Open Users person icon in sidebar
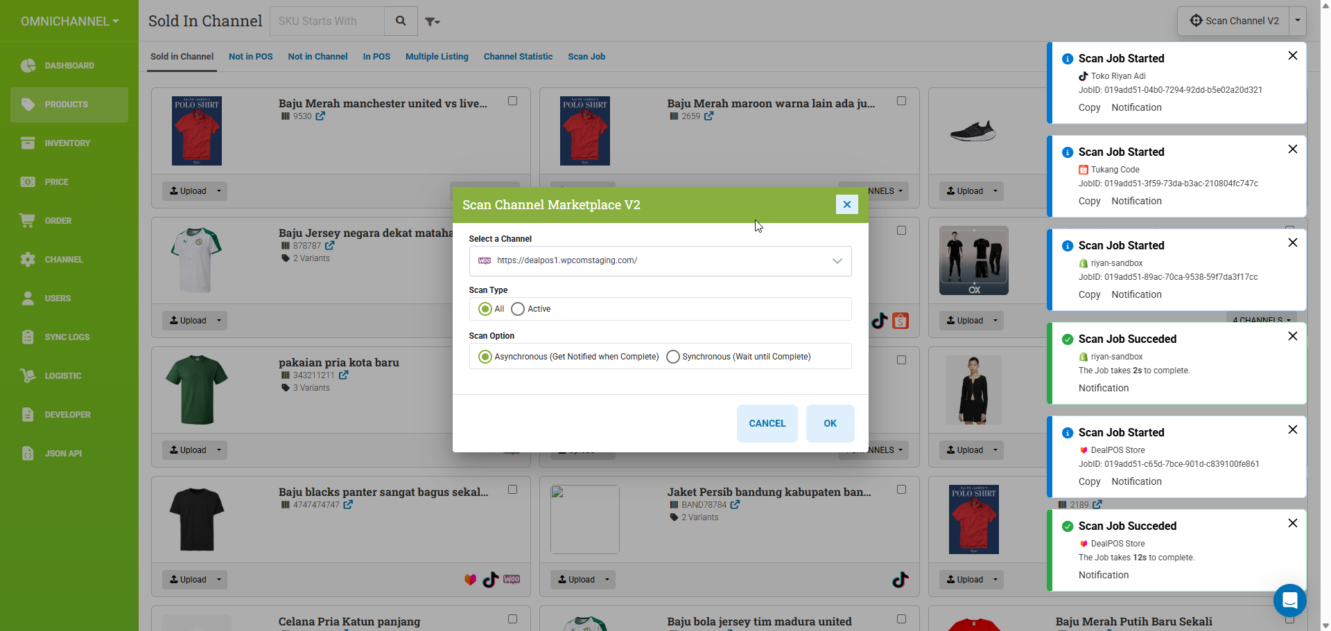The image size is (1331, 631). tap(28, 299)
